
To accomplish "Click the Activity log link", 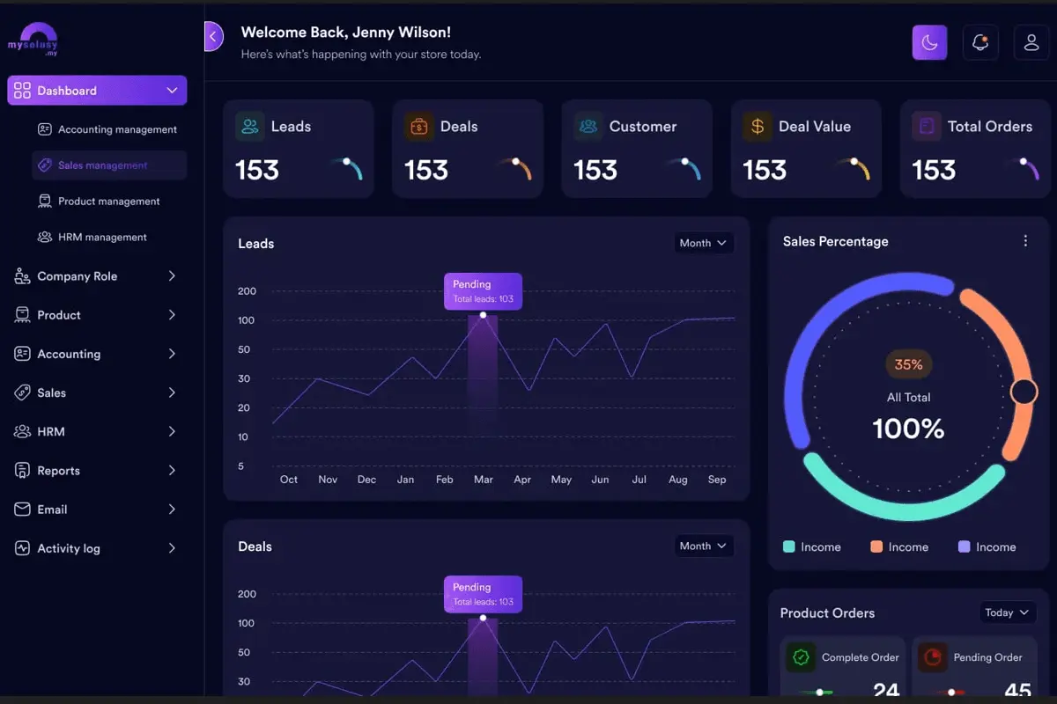I will click(x=97, y=548).
